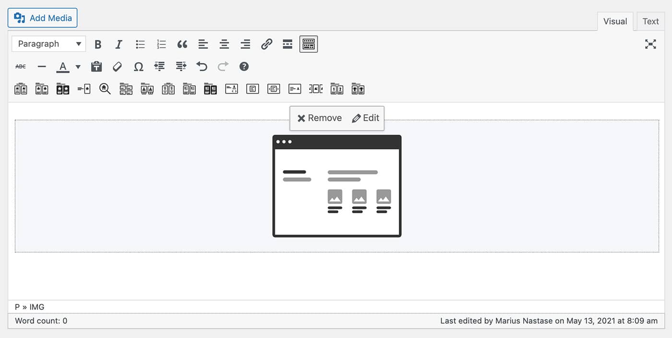Click Remove on the image popup
The height and width of the screenshot is (338, 672).
[x=320, y=118]
